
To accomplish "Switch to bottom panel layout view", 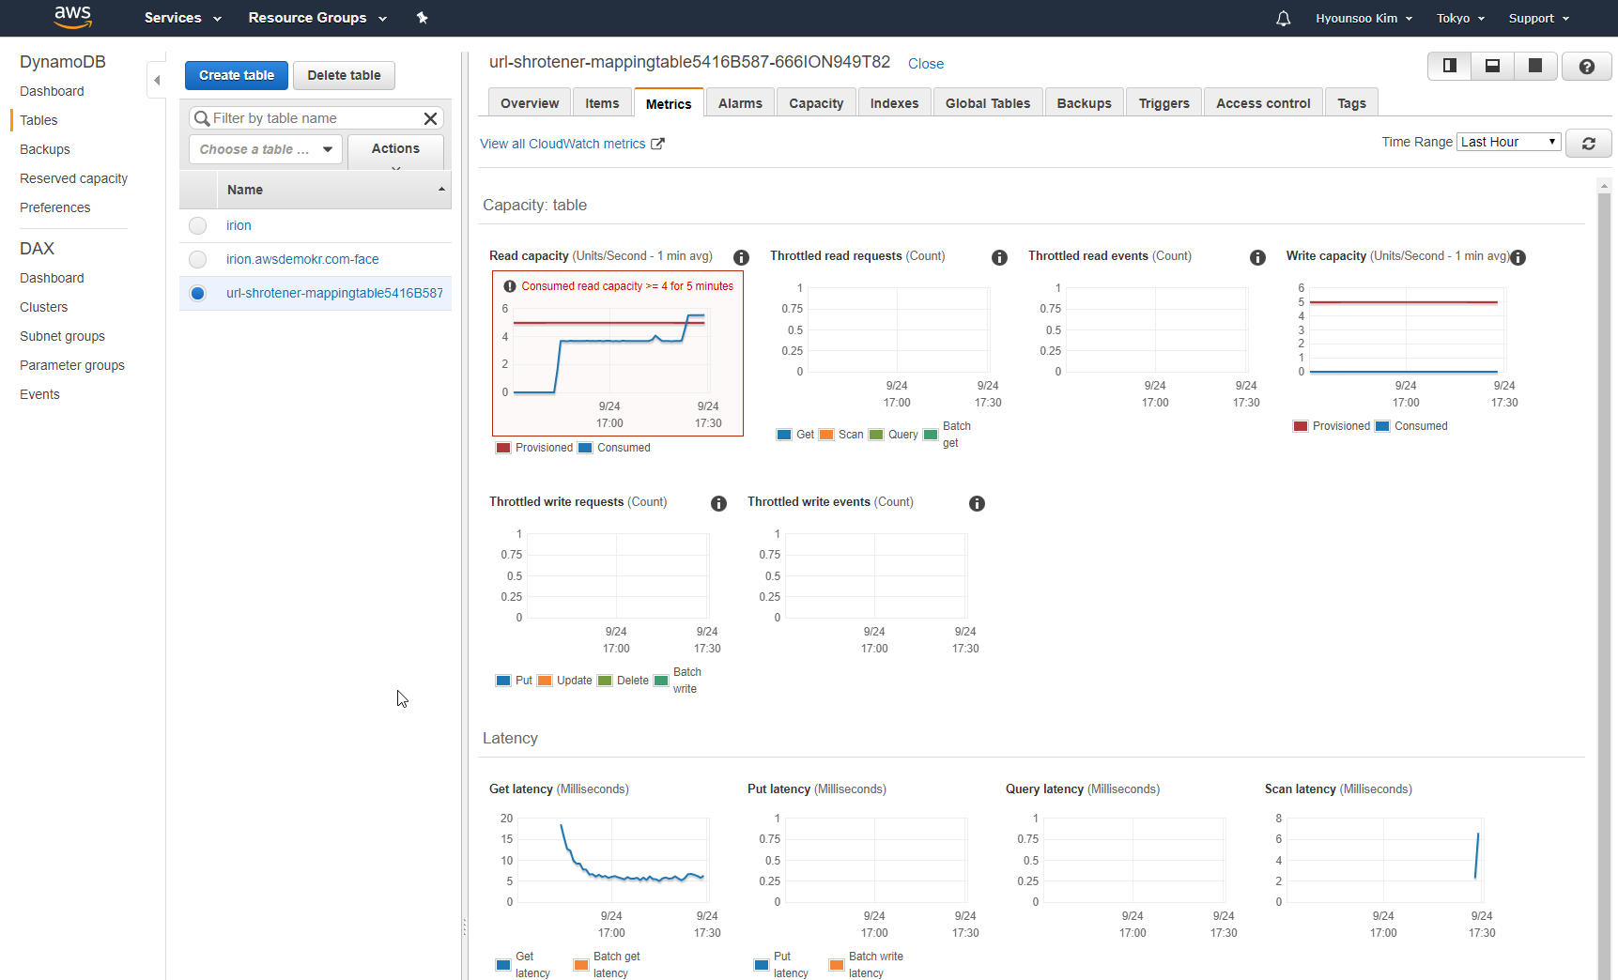I will (x=1492, y=66).
